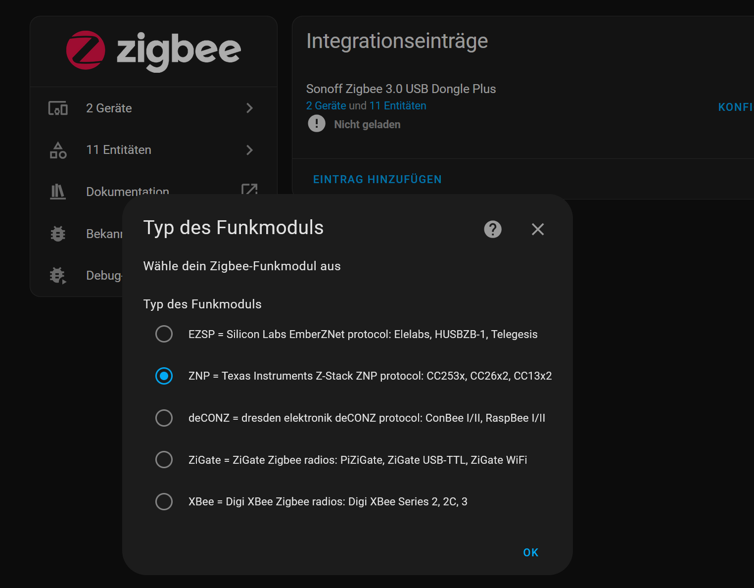Expand the 2 Geräte chevron
754x588 pixels.
tap(249, 108)
